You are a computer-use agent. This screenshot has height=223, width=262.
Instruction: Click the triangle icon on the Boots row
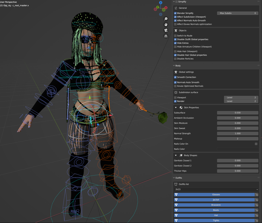click(x=176, y=210)
